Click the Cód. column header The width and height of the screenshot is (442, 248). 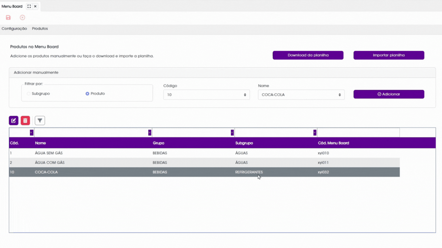click(x=14, y=143)
